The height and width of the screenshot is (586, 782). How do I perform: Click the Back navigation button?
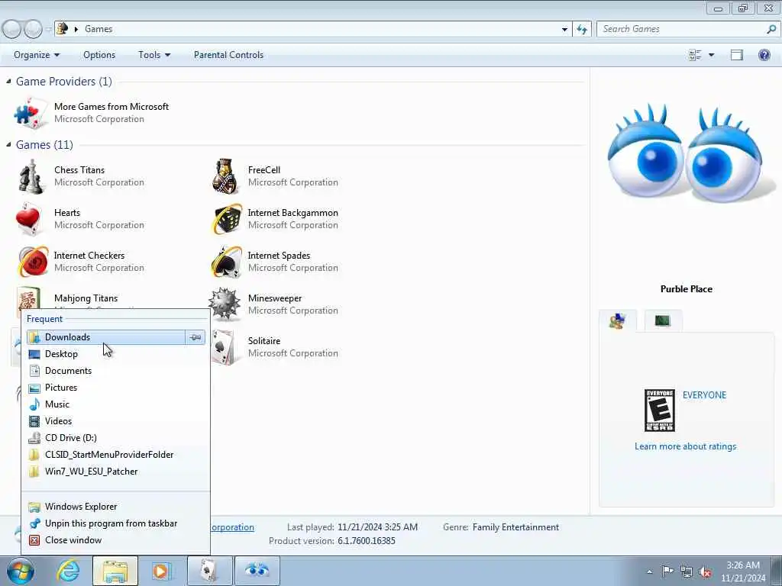click(x=11, y=30)
